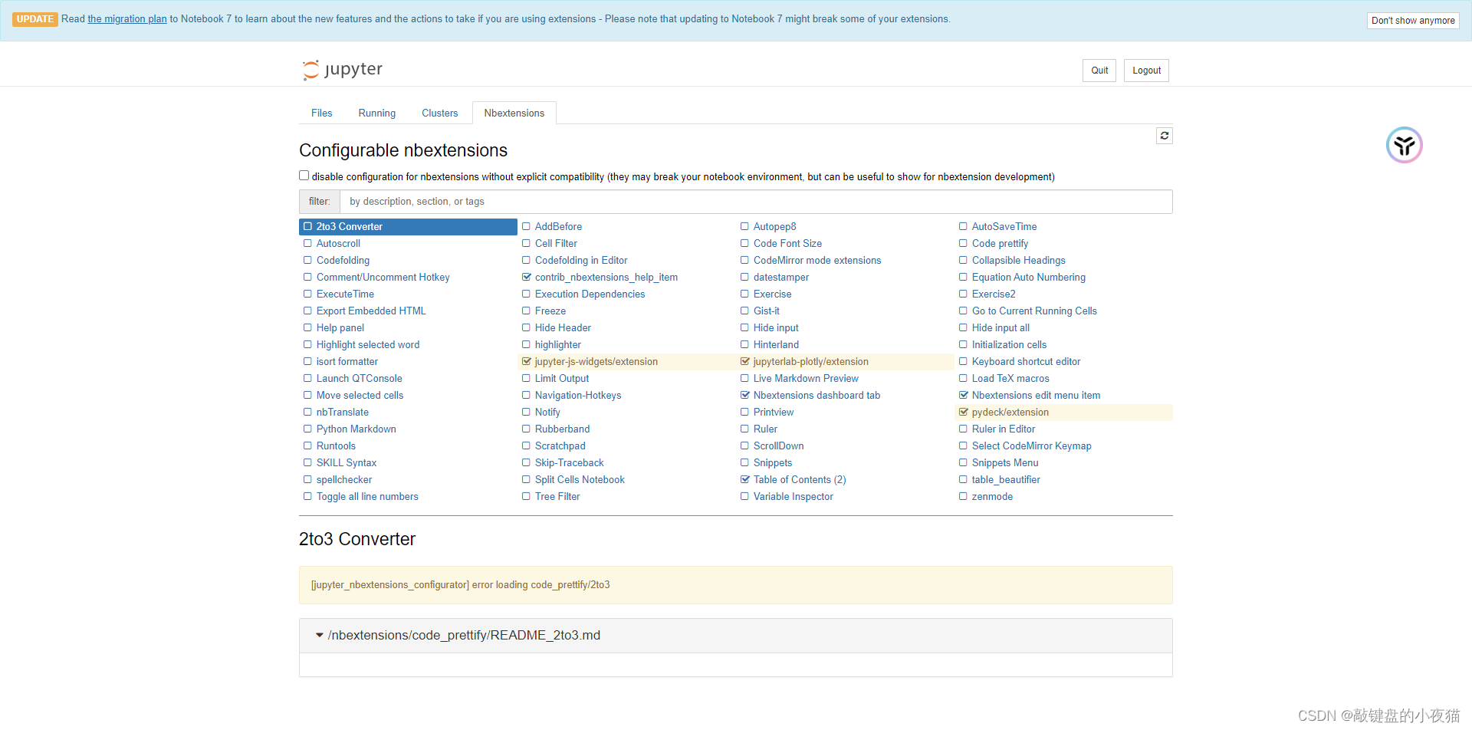1472x730 pixels.
Task: Click the Quit button
Action: tap(1099, 71)
